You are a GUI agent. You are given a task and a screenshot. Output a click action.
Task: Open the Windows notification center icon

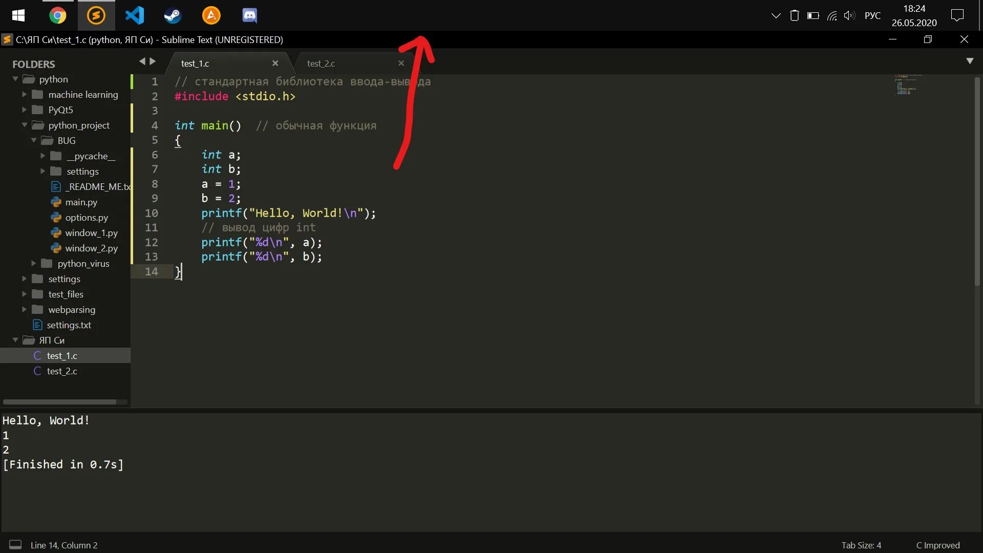[x=957, y=15]
